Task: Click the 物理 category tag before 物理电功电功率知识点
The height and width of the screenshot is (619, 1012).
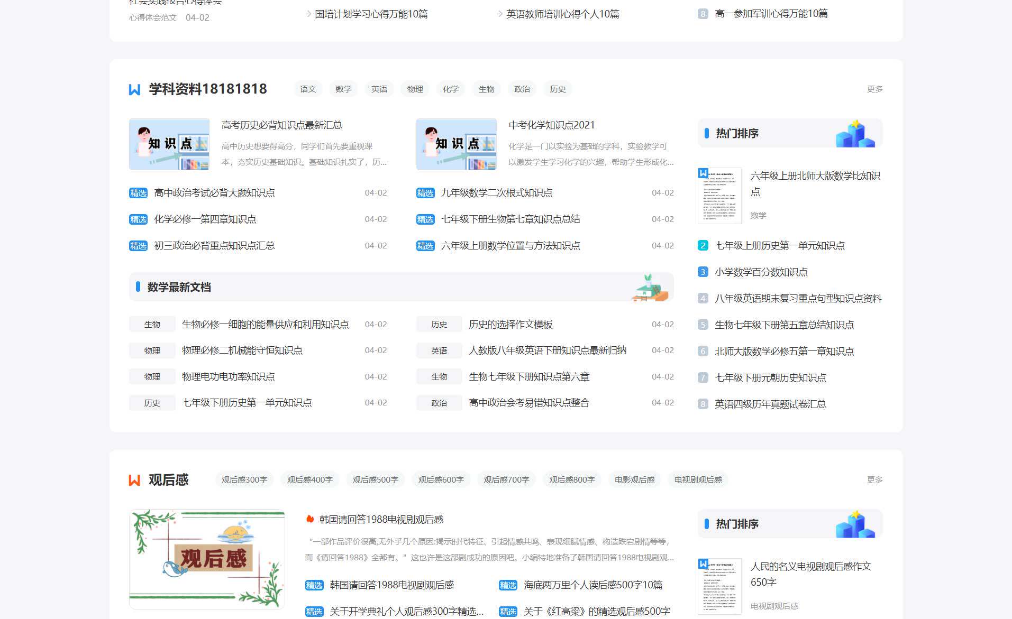Action: tap(152, 376)
